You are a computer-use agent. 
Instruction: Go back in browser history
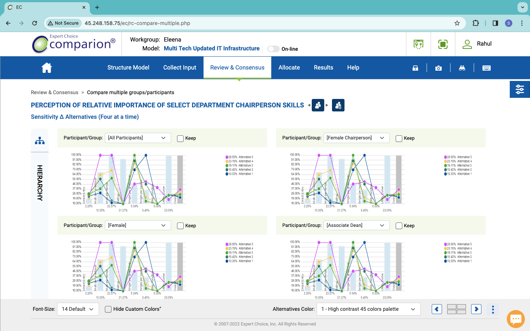(x=8, y=23)
